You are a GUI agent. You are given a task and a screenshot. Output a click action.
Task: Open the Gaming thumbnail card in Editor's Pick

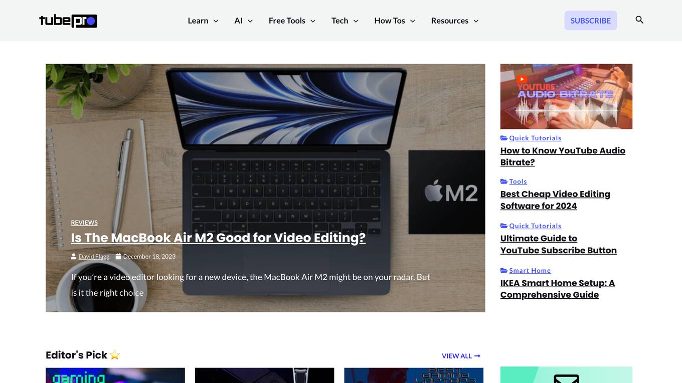[115, 375]
